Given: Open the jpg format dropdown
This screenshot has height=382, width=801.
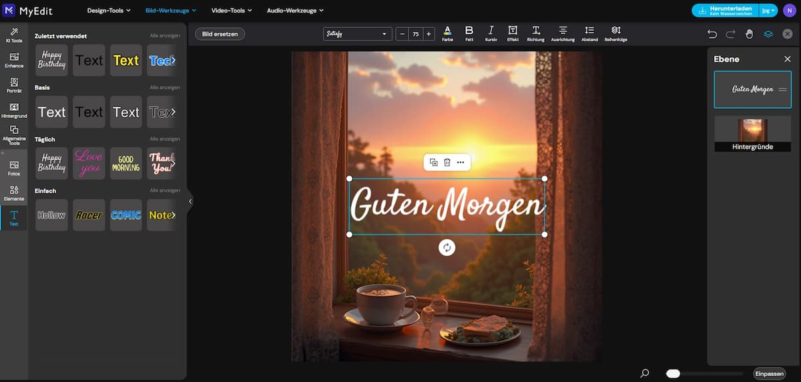Looking at the screenshot, I should point(769,10).
